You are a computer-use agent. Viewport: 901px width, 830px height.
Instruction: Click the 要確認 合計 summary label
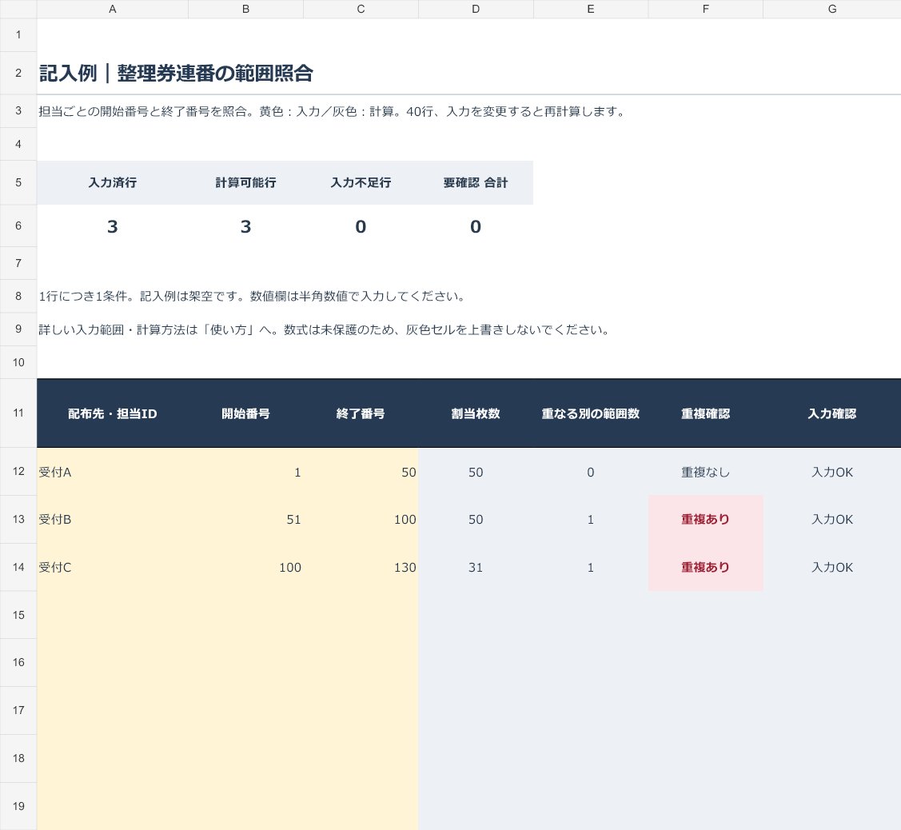coord(476,183)
